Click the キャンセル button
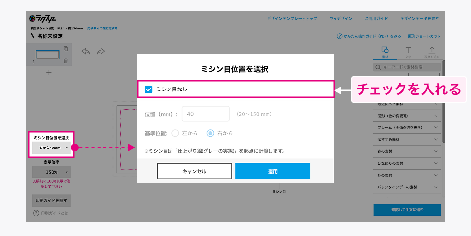The width and height of the screenshot is (471, 236). coord(194,171)
